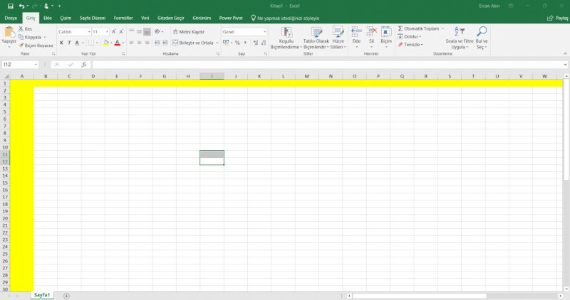The image size is (570, 300).
Task: Open the Sayfa Düzeni tab
Action: 90,17
